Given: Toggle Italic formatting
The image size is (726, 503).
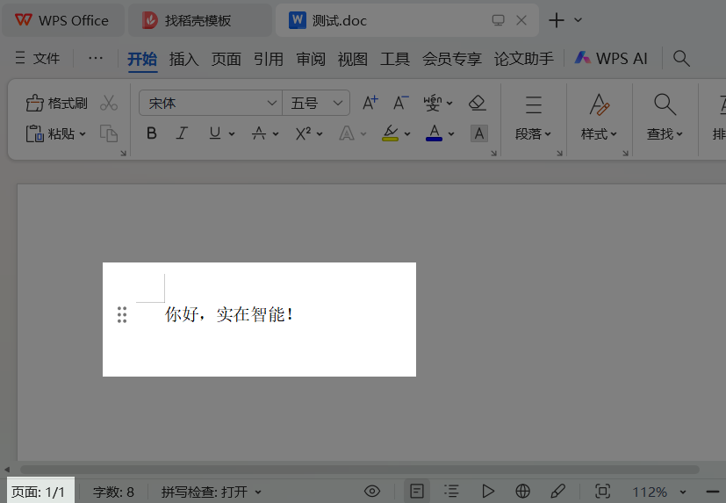Looking at the screenshot, I should [182, 133].
